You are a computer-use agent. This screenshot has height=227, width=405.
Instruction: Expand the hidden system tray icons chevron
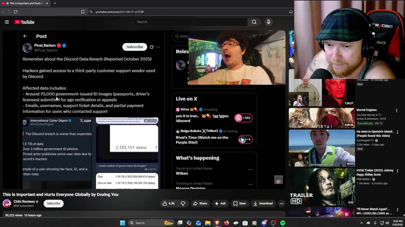[361, 223]
